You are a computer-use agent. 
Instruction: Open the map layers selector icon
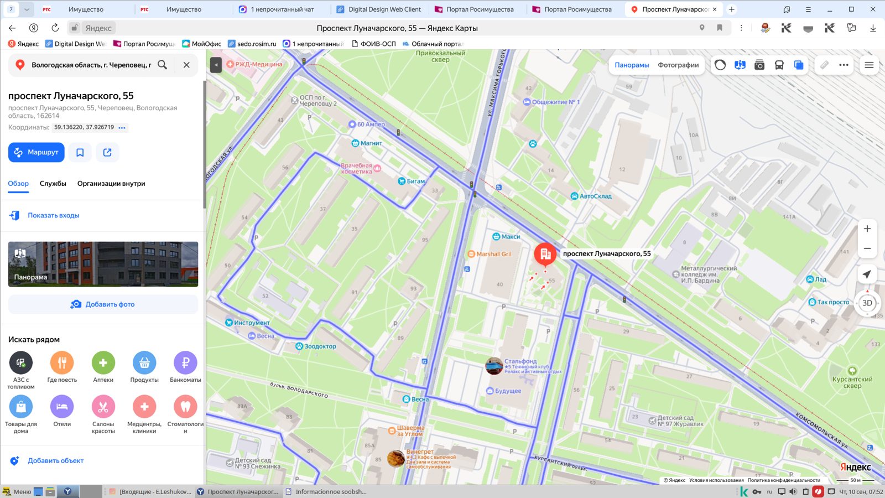point(799,65)
